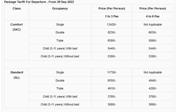The height and width of the screenshot is (112, 177).
Task: Click Not Applicable in Comfort Single row
Action: coord(153,24)
